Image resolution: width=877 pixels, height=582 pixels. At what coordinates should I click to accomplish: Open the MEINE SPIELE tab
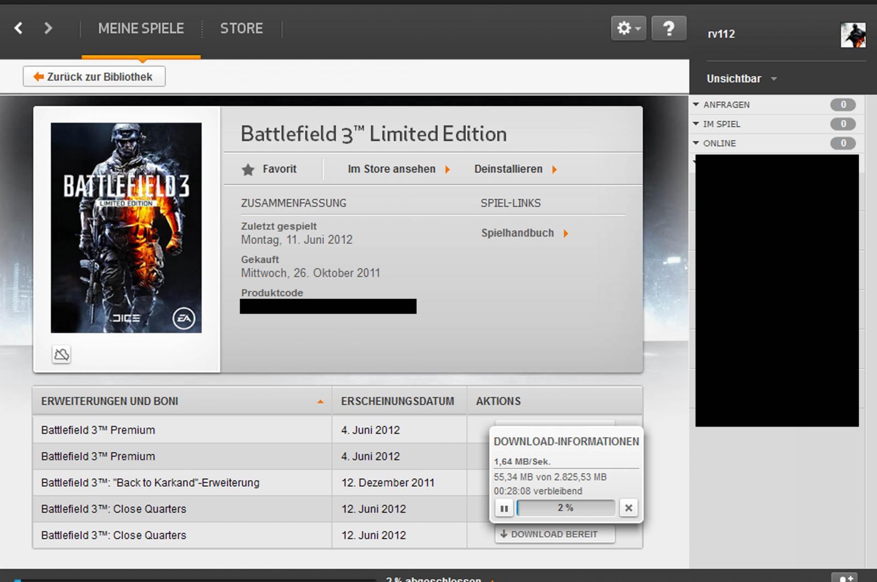[141, 28]
